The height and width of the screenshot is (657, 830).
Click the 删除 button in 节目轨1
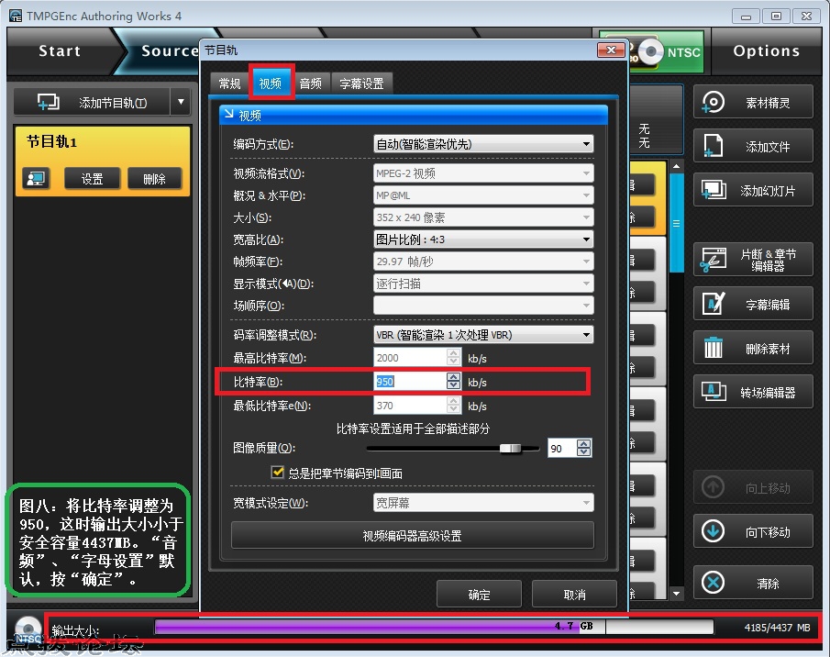pos(155,179)
